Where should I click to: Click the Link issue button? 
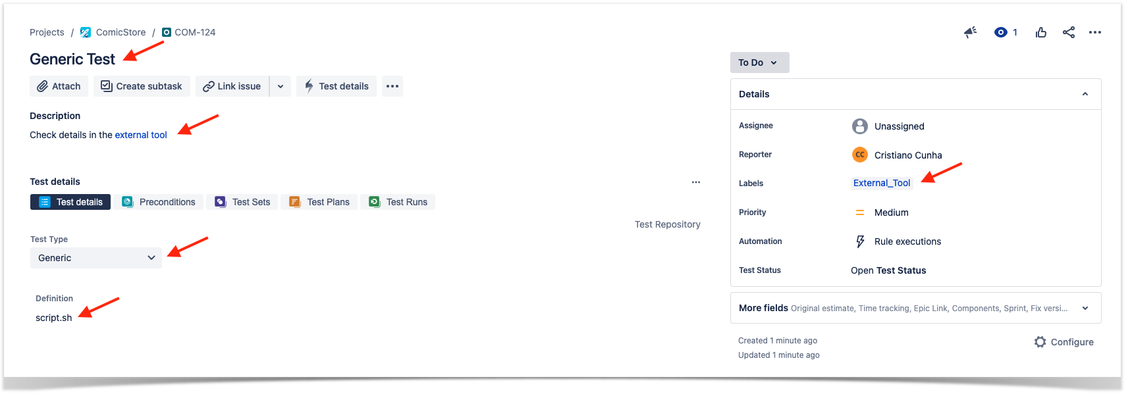[232, 86]
